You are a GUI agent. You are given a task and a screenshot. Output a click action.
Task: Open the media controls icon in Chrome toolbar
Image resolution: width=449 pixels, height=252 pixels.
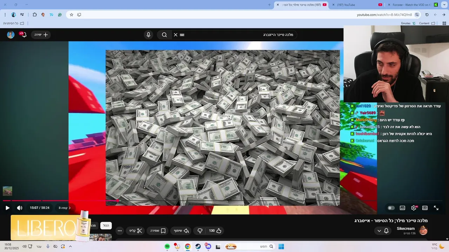22,15
